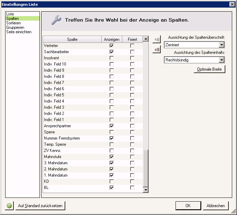Click the move column down icon

(x=157, y=49)
